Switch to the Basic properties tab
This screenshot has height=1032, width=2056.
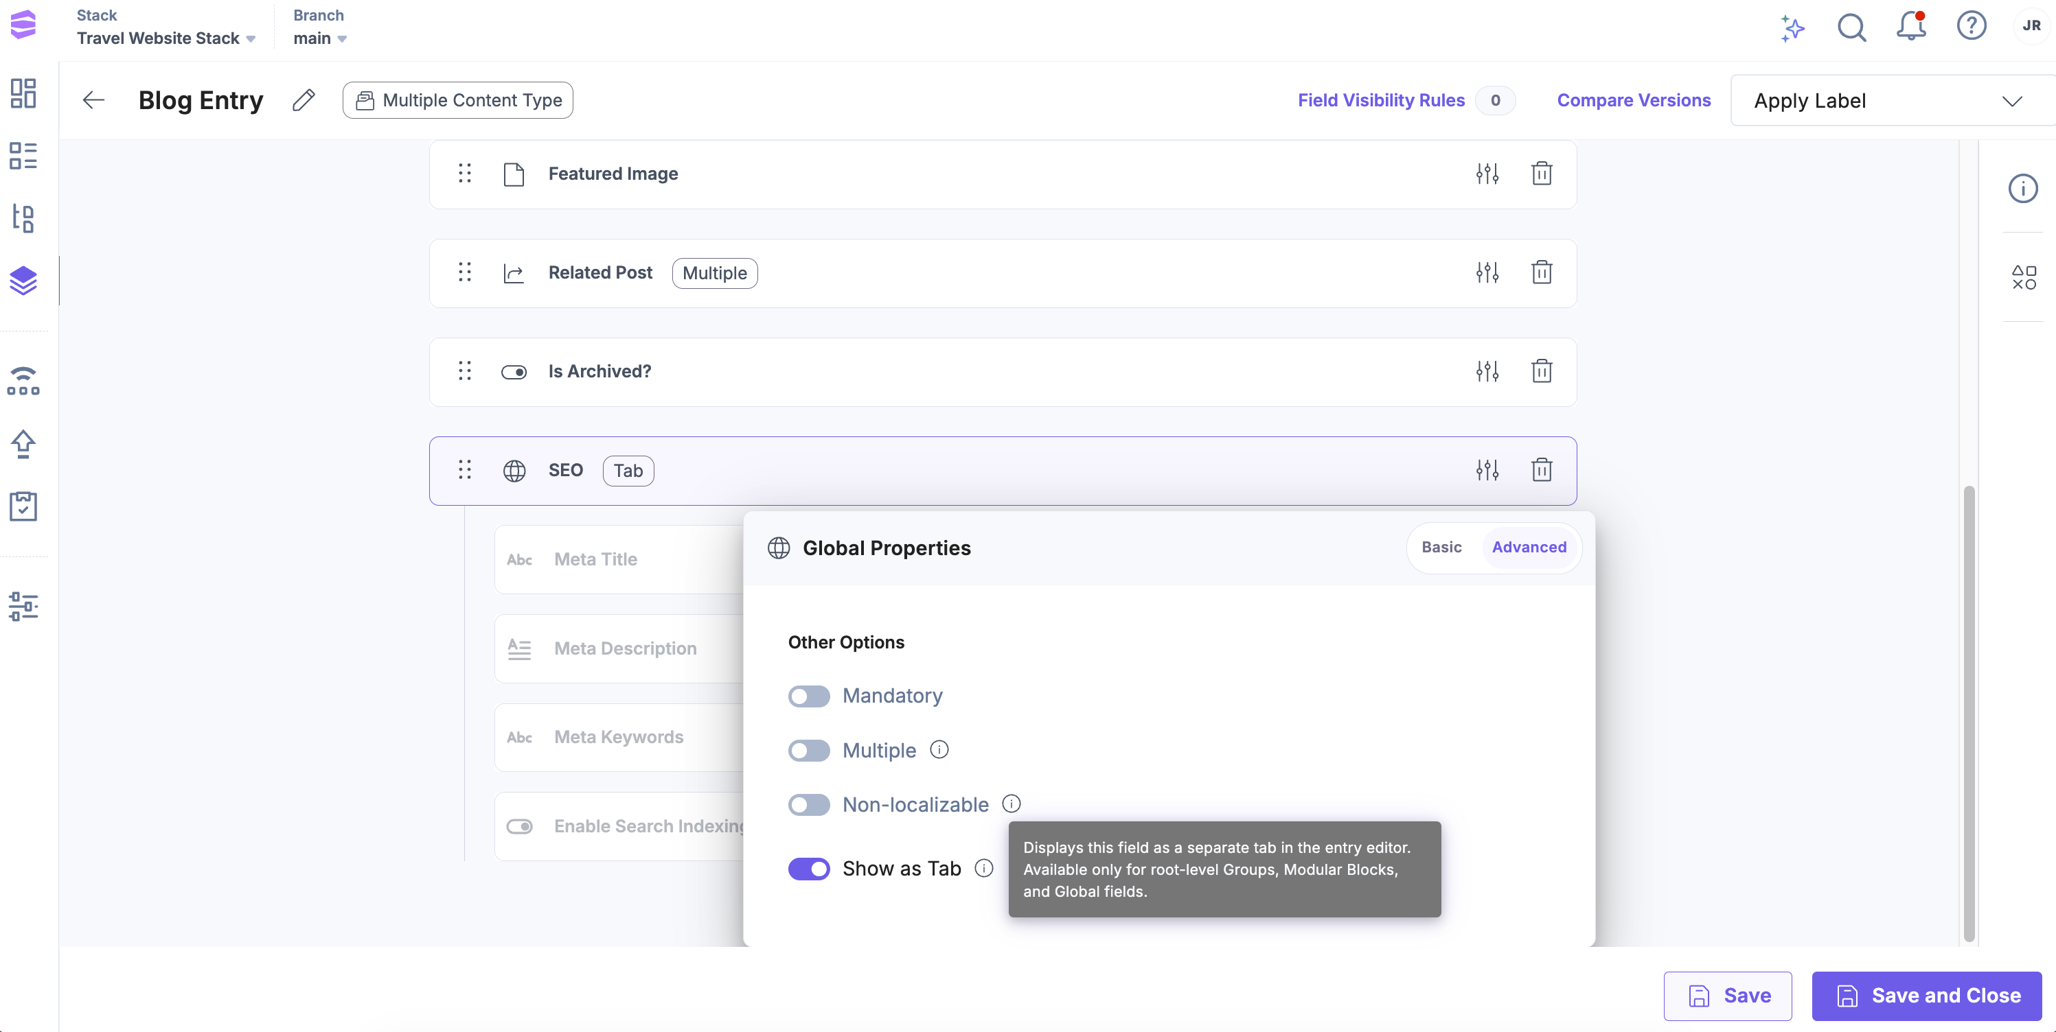click(1441, 547)
